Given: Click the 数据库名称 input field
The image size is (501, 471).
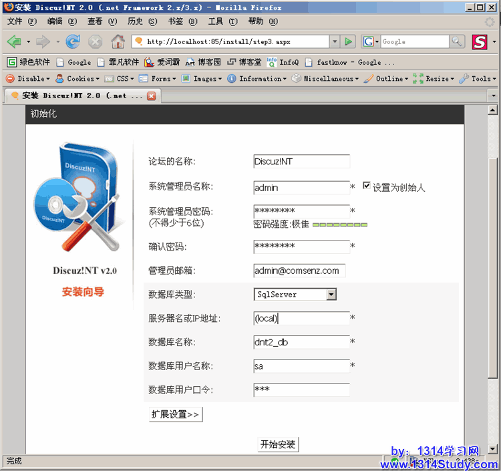Looking at the screenshot, I should pyautogui.click(x=301, y=343).
